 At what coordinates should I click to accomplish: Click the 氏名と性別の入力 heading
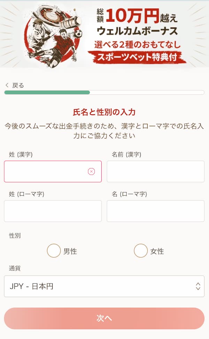104,112
